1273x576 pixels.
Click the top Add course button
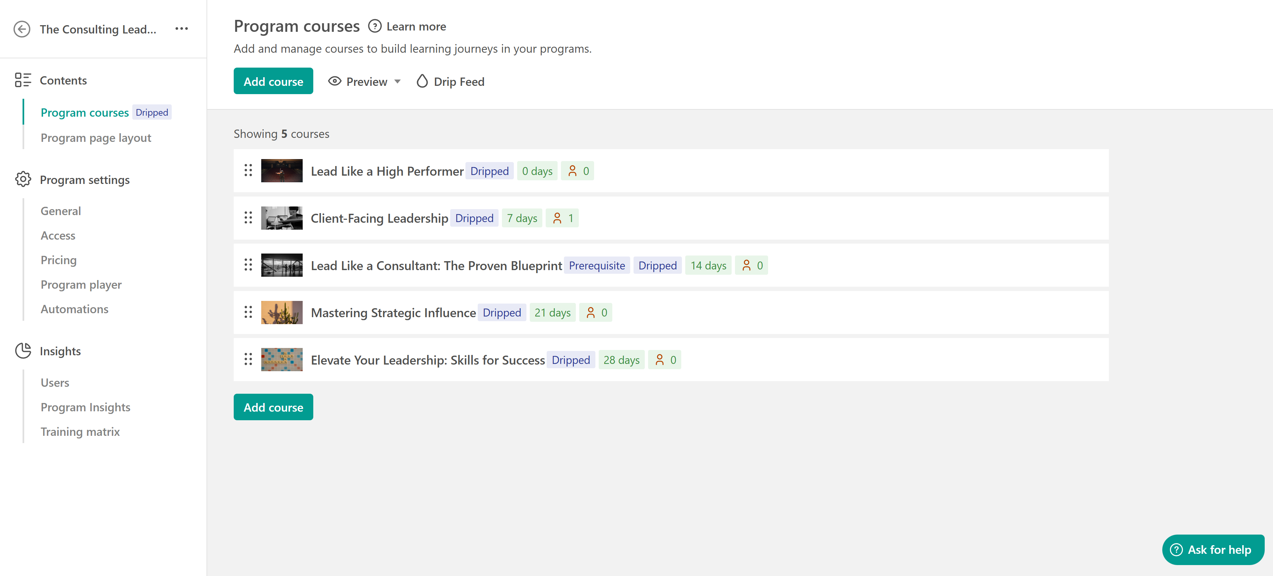point(273,81)
